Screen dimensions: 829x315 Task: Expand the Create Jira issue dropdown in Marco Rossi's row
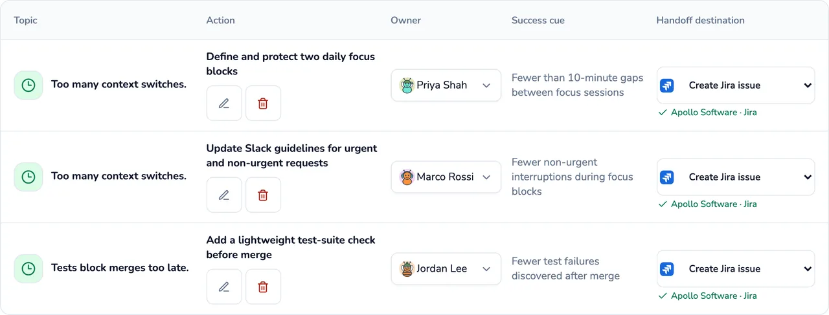[x=736, y=177]
